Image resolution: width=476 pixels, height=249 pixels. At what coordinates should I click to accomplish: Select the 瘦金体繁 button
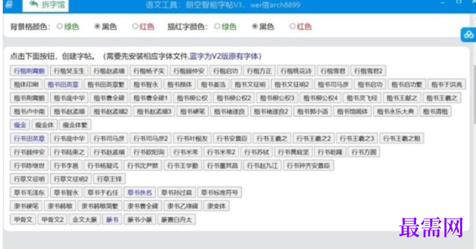pos(75,124)
